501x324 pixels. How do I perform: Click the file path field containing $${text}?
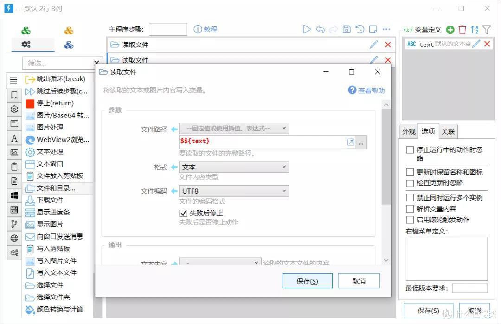coord(262,142)
